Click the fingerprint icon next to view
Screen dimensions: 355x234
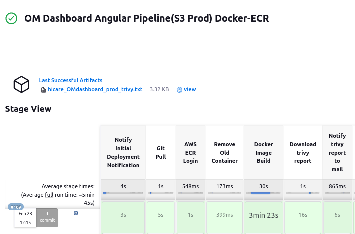coord(180,90)
